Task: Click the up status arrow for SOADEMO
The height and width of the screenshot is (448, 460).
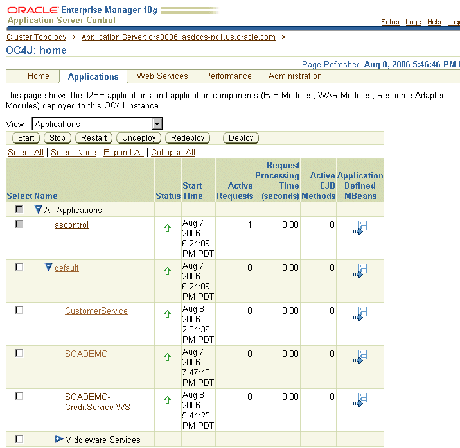Action: tap(167, 357)
